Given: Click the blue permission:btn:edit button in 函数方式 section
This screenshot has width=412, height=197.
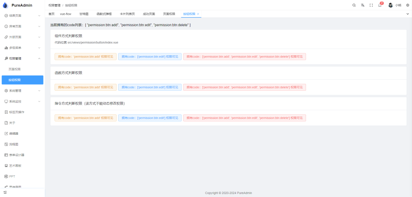Looking at the screenshot, I should click(150, 87).
